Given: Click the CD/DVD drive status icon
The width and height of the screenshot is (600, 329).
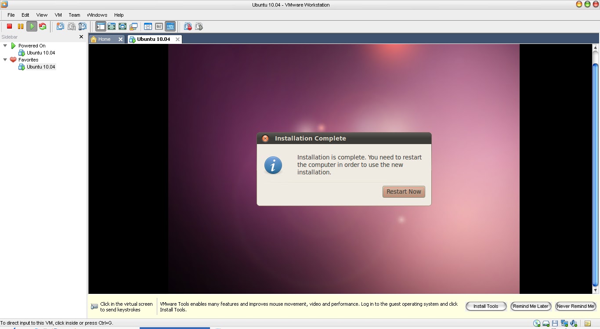Looking at the screenshot, I should tap(537, 324).
